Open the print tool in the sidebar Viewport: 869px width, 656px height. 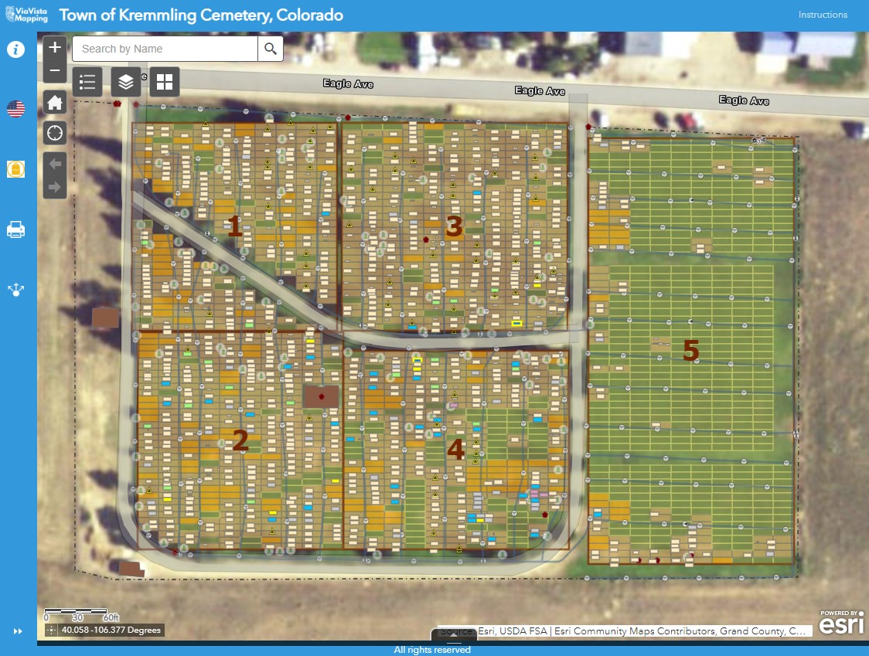[x=15, y=229]
